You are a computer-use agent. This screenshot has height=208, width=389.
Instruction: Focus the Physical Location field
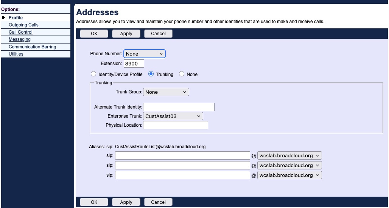pos(176,125)
